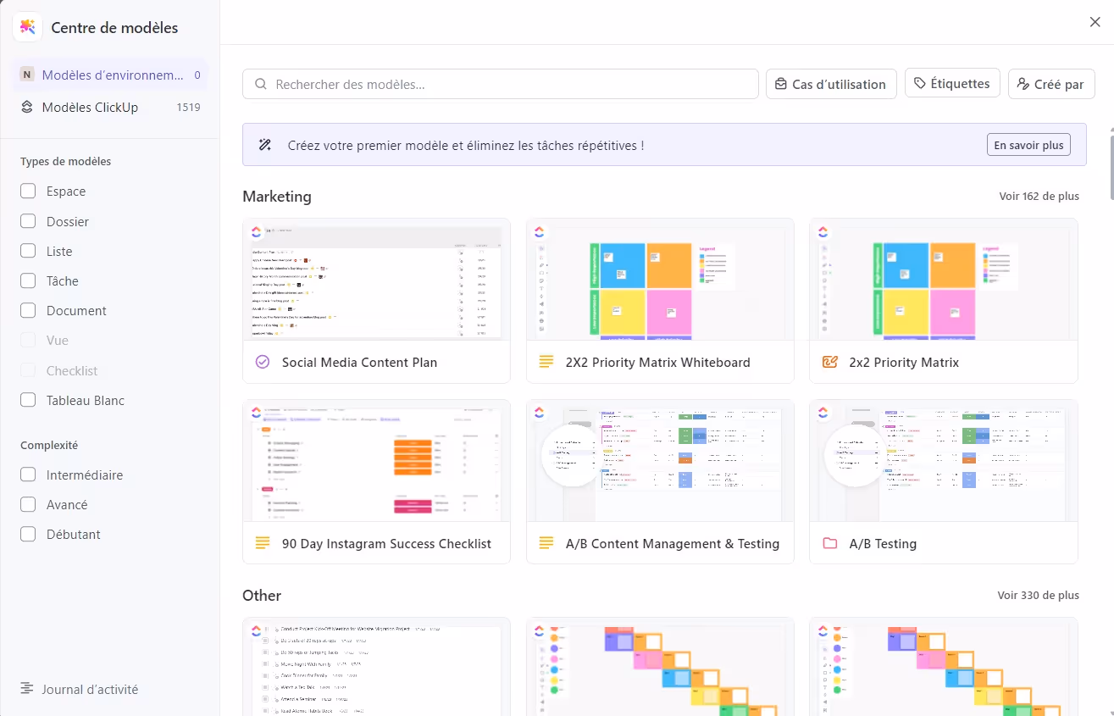1114x716 pixels.
Task: Tick the Débutant complexity checkbox
Action: [28, 534]
